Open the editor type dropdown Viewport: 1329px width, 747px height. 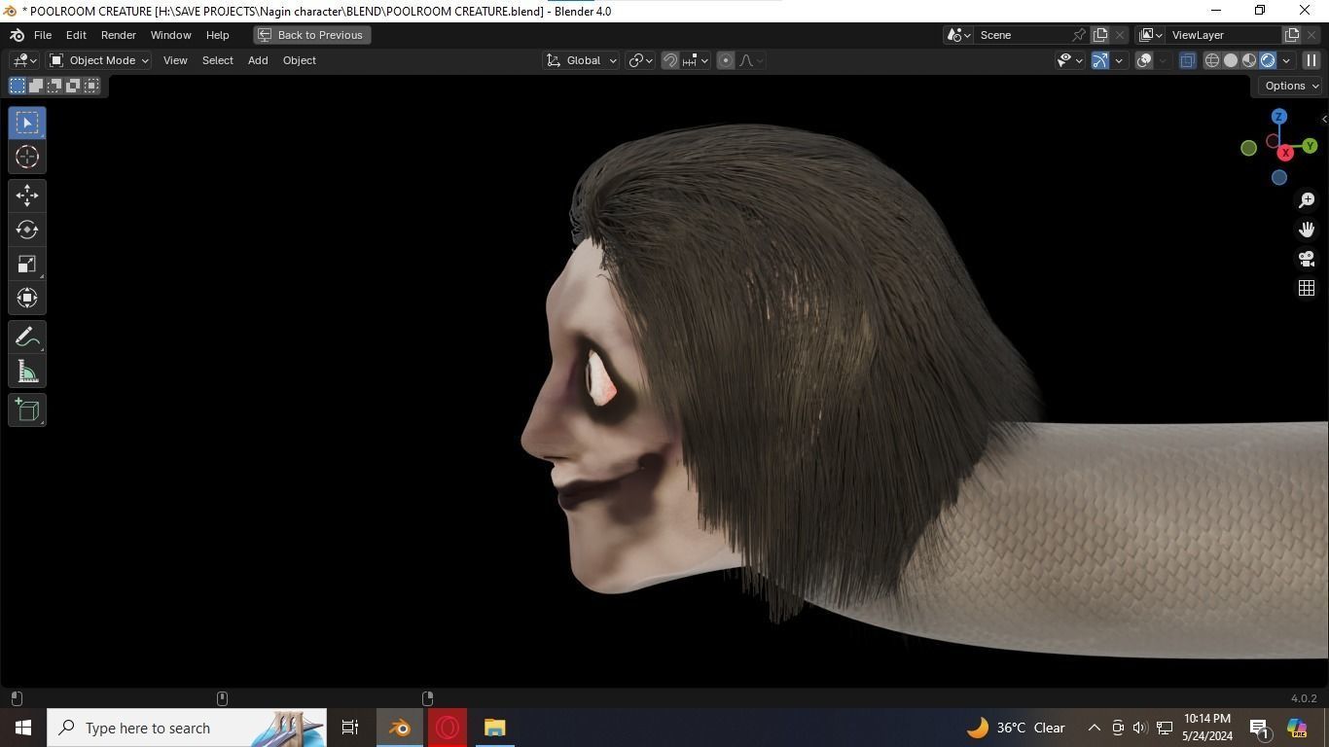(x=24, y=60)
